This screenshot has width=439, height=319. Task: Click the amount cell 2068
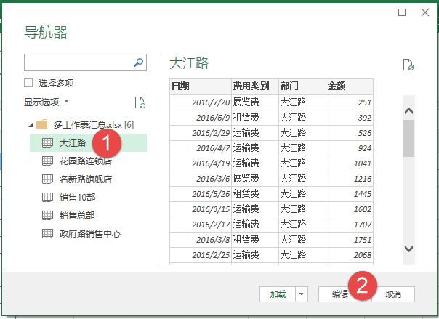pyautogui.click(x=350, y=255)
